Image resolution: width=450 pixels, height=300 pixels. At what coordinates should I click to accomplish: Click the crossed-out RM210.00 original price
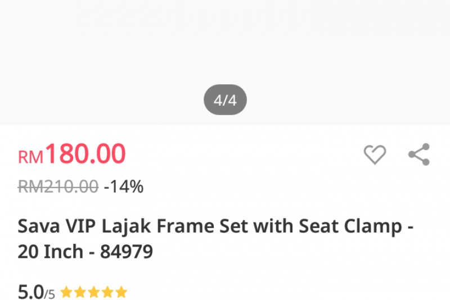[x=58, y=187]
